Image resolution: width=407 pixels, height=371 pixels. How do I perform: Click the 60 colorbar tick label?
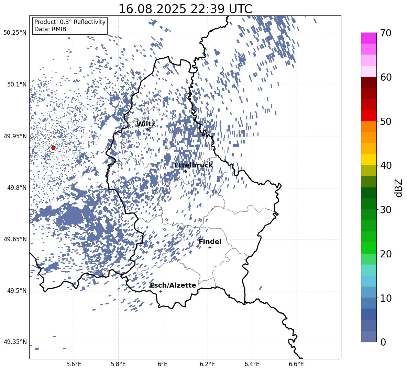pyautogui.click(x=386, y=77)
